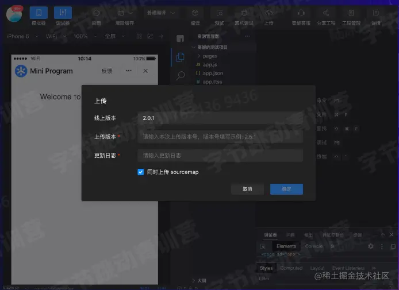Select the Elements devtools tab
This screenshot has height=290, width=399.
[286, 246]
